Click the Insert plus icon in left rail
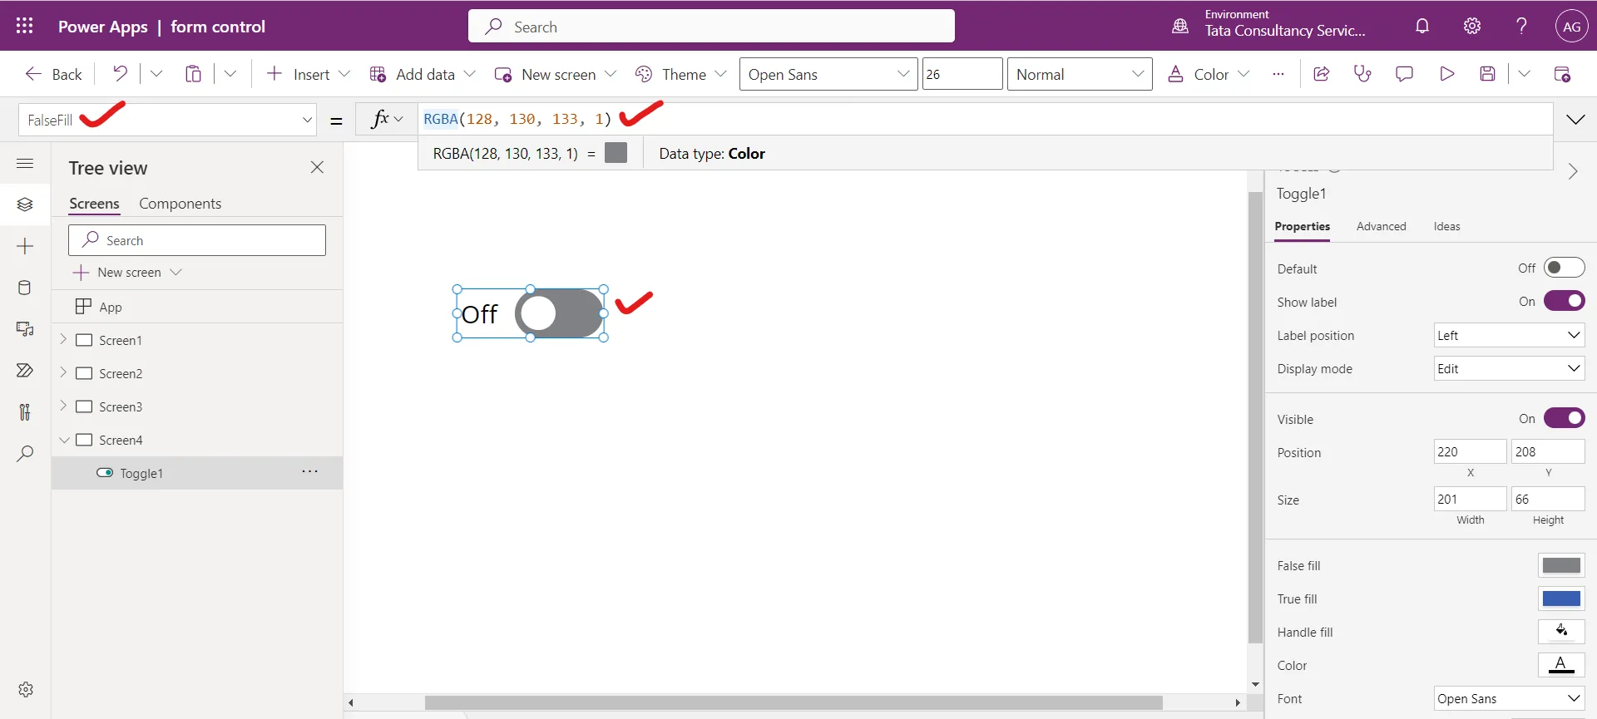This screenshot has width=1597, height=719. point(25,246)
